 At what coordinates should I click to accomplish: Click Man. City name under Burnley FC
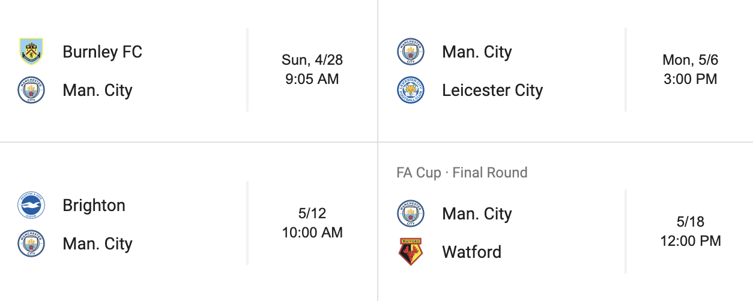pyautogui.click(x=97, y=91)
